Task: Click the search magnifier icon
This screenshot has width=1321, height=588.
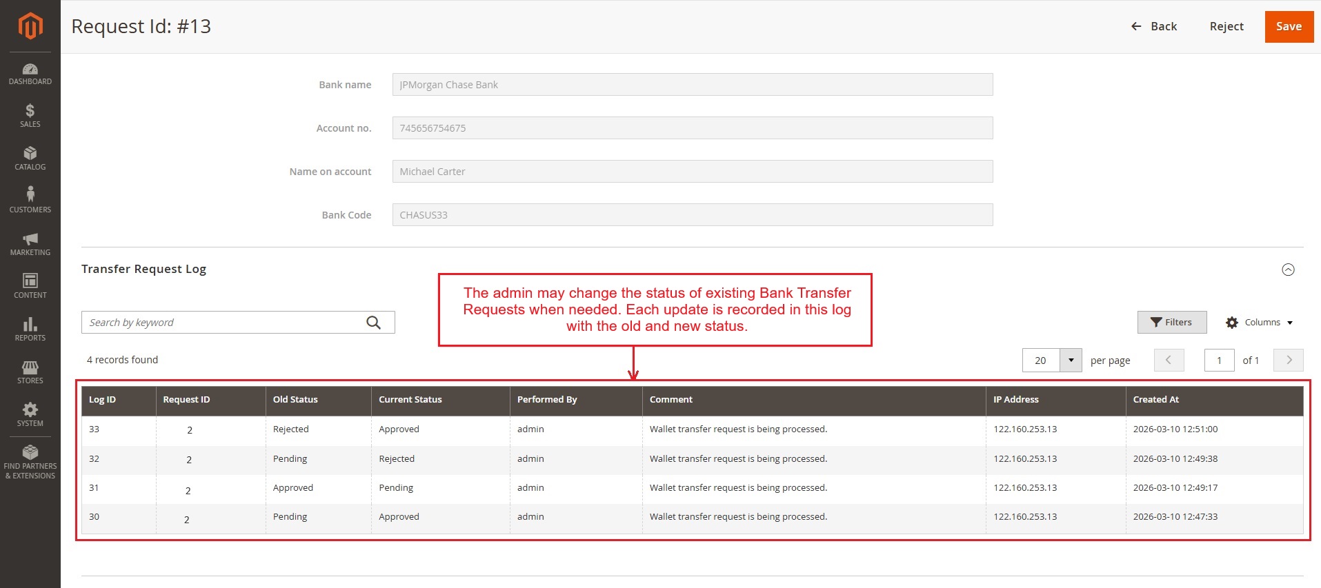Action: pyautogui.click(x=373, y=323)
